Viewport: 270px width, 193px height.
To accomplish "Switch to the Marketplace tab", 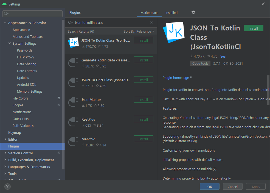I will click(149, 13).
